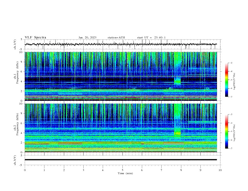Image resolution: width=248 pixels, height=191 pixels.
Task: Click the ch.2 "Frequency (kHz)" axis label
Action: point(18,124)
